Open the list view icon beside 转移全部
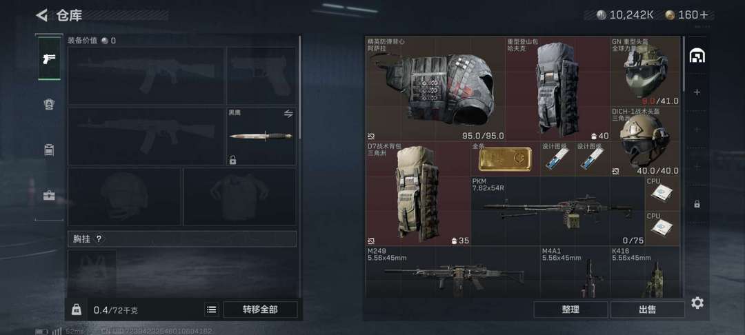745x335 pixels. point(212,310)
